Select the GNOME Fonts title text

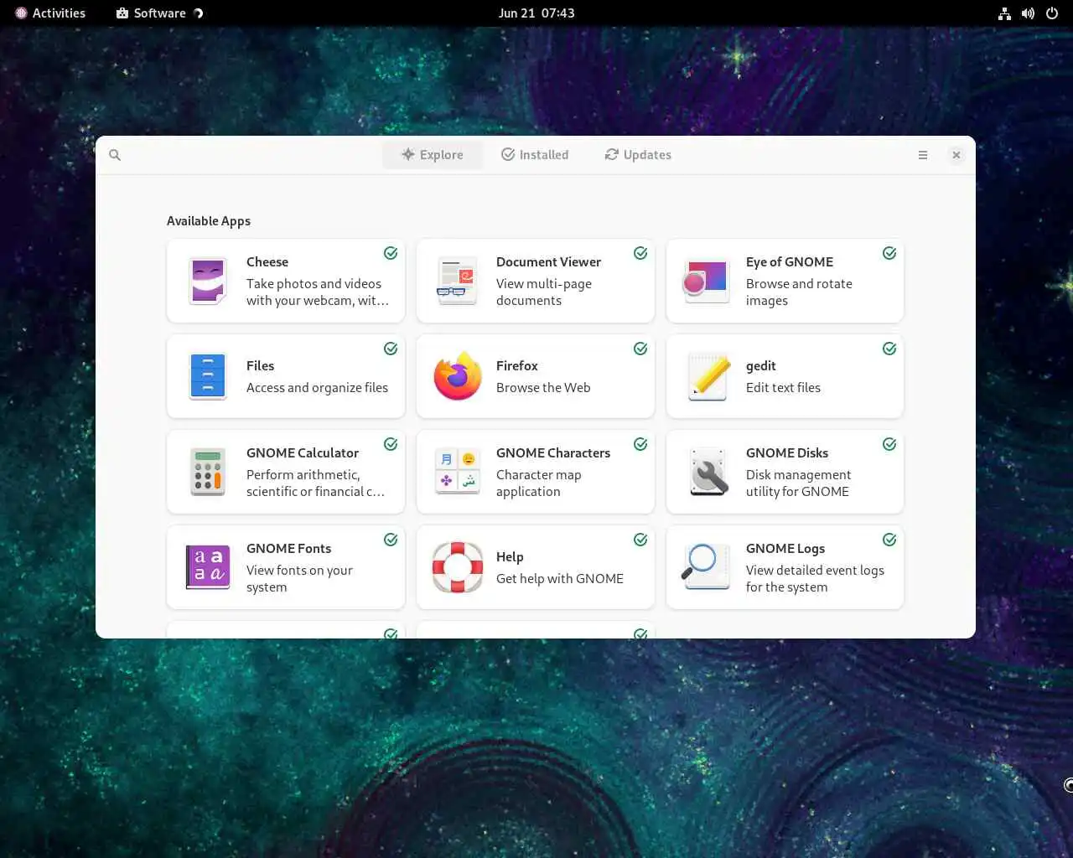coord(288,549)
